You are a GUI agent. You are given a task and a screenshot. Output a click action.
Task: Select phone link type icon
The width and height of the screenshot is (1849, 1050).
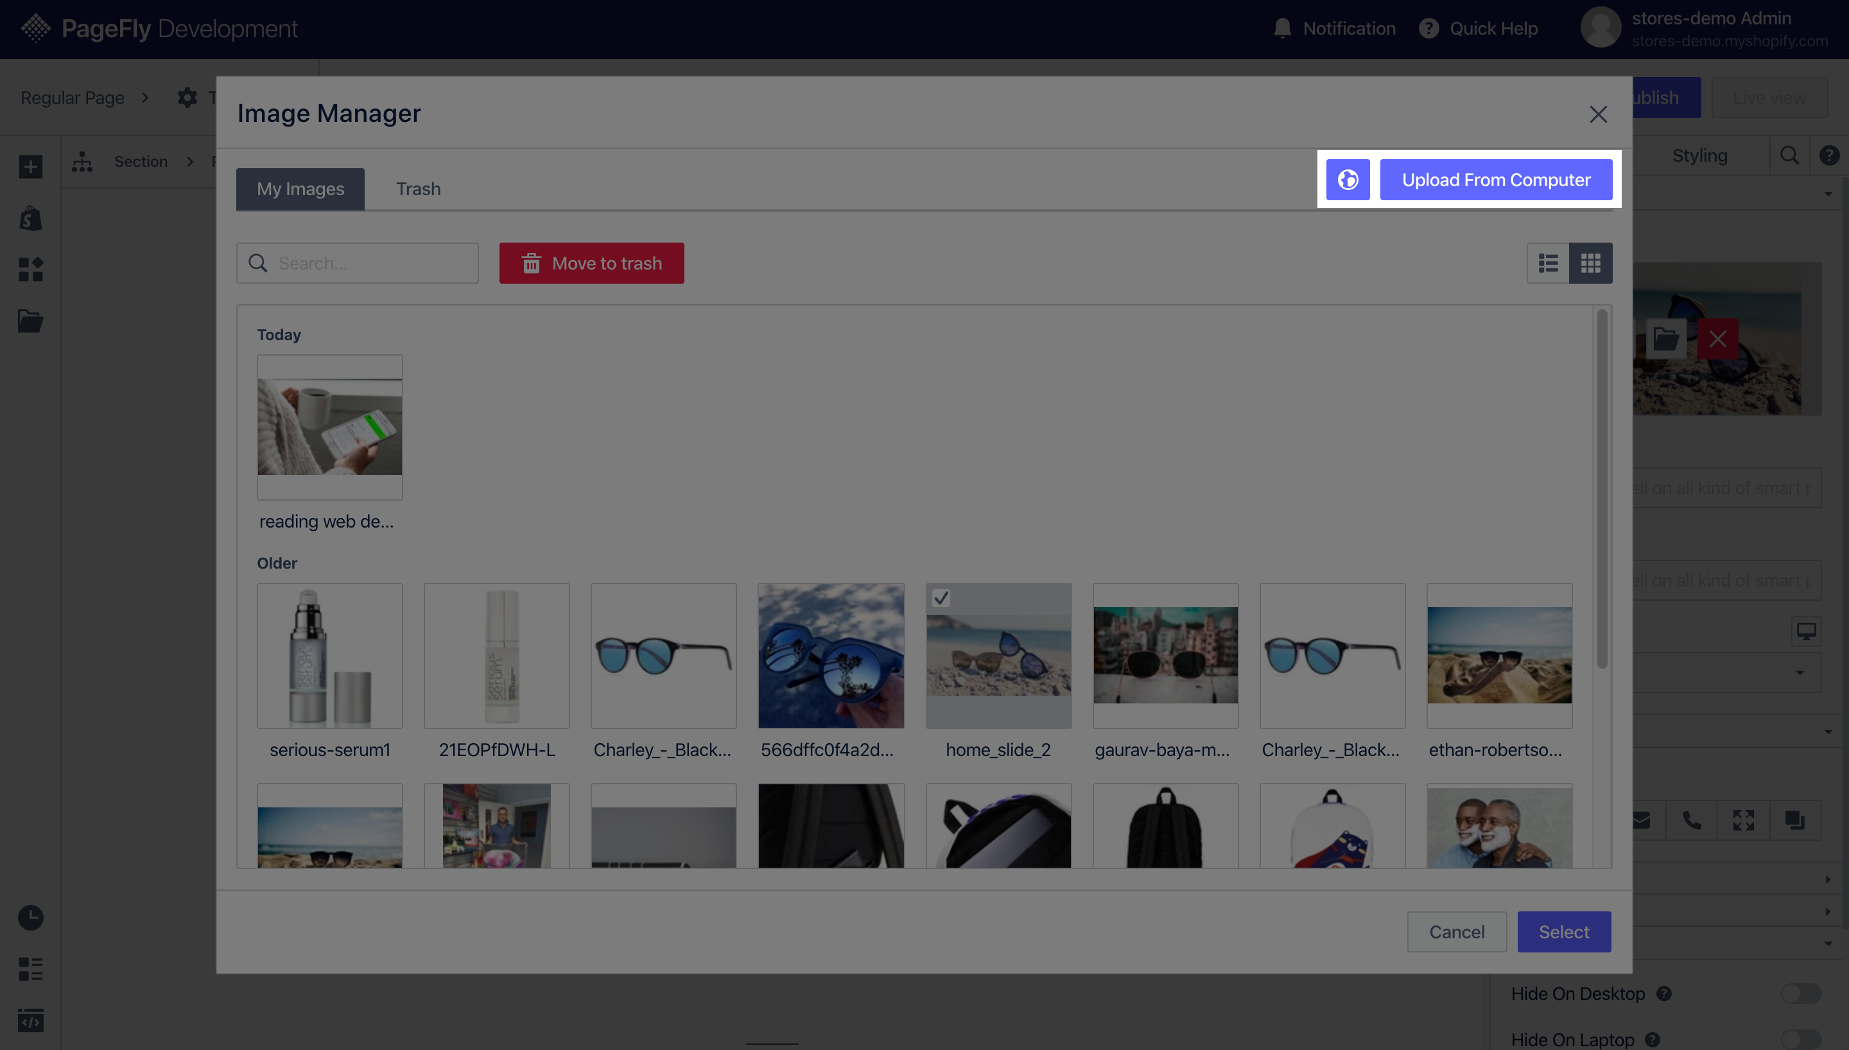[x=1692, y=820]
